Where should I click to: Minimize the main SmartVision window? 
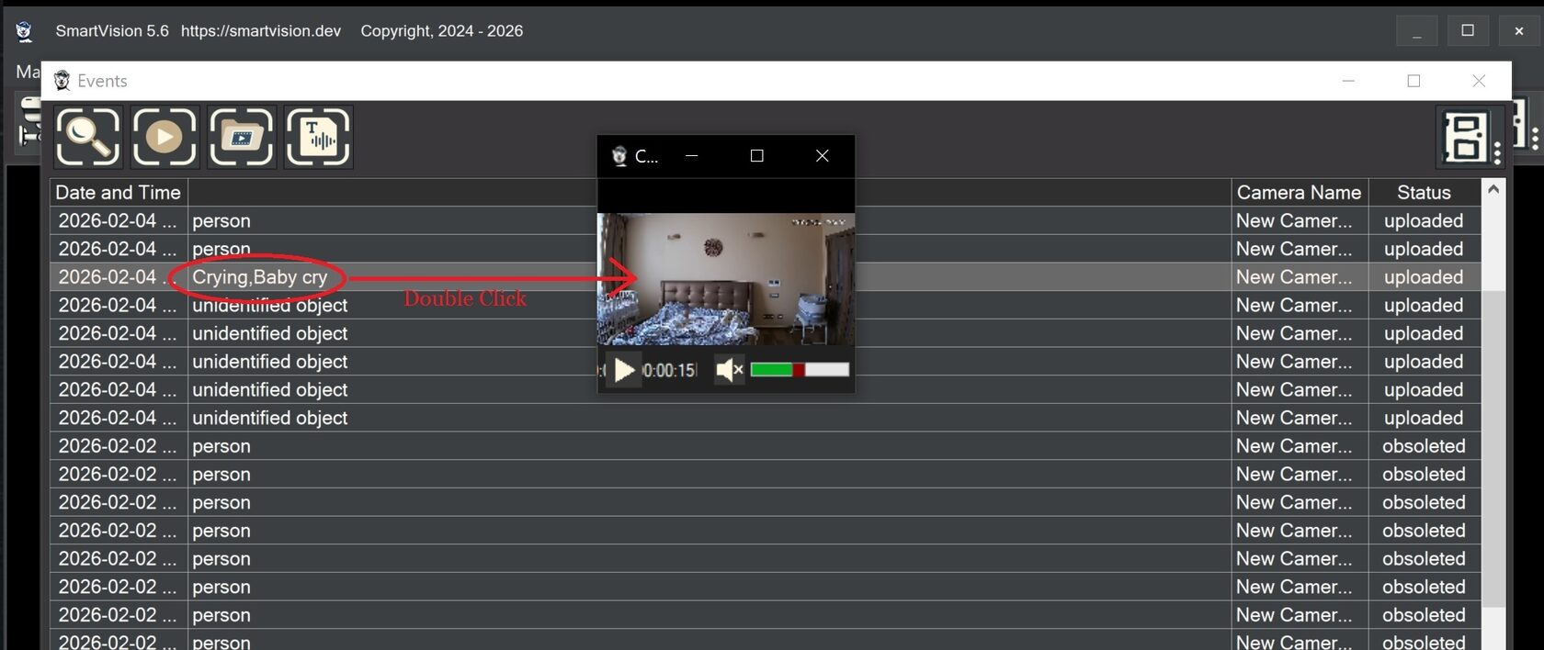tap(1417, 31)
